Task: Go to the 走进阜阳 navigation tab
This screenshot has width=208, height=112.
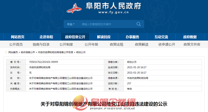Action: click(x=46, y=37)
